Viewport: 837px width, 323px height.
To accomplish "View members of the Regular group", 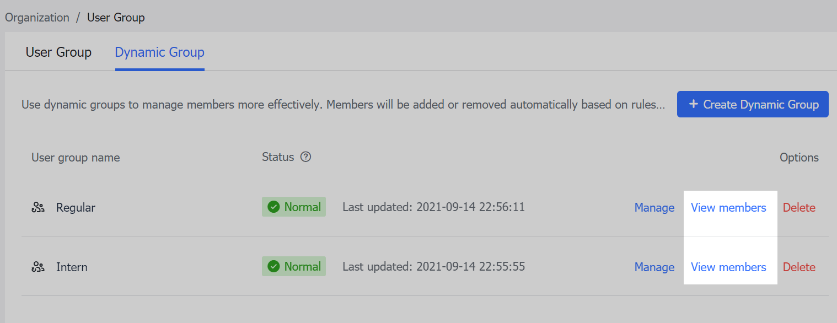I will (728, 207).
